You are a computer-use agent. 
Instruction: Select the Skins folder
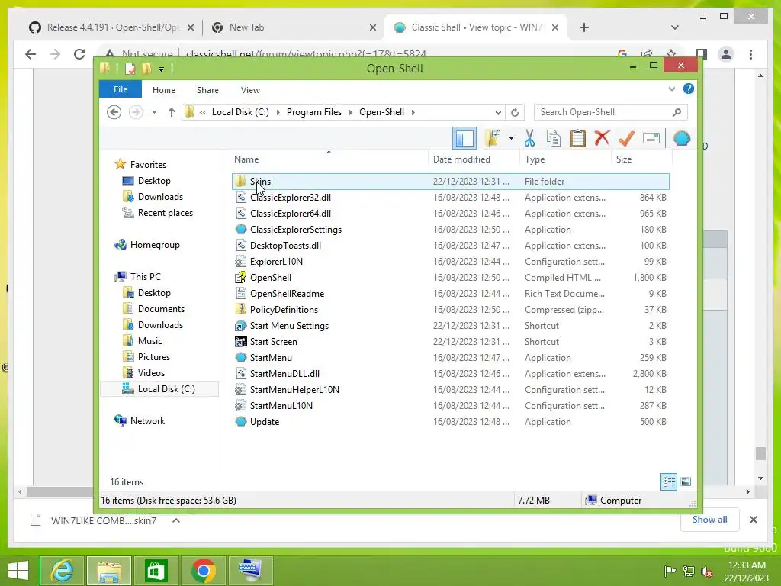(x=450, y=182)
